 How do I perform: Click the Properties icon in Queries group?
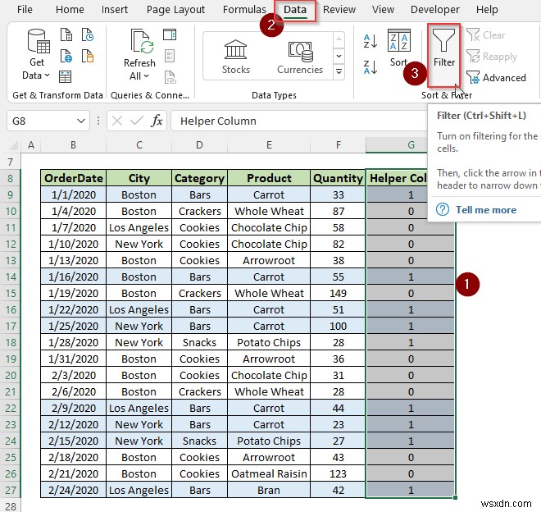(x=170, y=56)
